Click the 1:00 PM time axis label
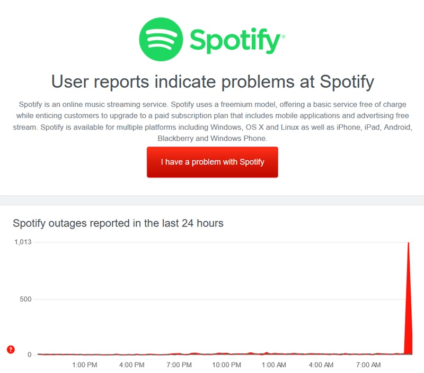 84,365
